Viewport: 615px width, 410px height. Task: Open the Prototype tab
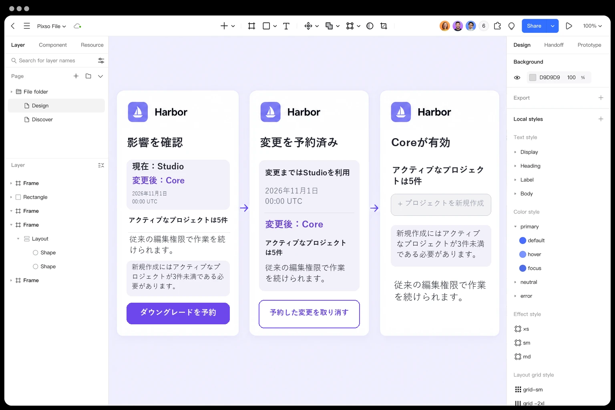(589, 45)
